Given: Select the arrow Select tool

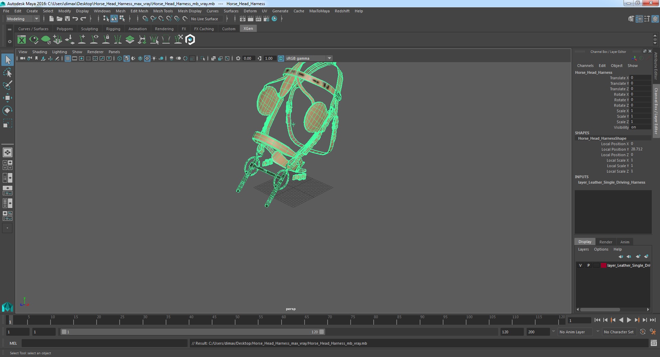Looking at the screenshot, I should point(8,60).
